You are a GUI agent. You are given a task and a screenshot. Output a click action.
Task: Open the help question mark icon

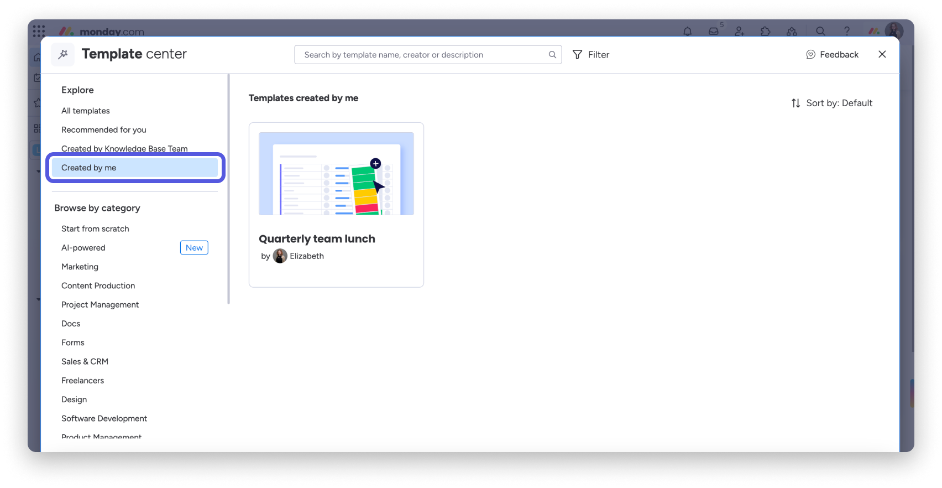click(846, 32)
